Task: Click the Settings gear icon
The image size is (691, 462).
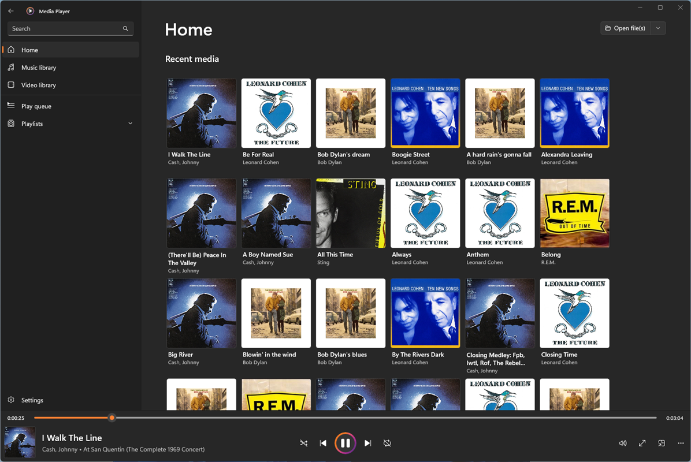Action: (x=12, y=400)
